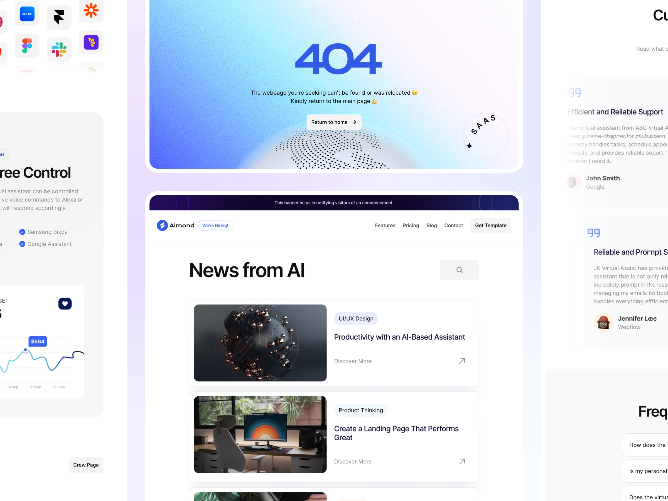Toggle the Samsung Bixby checkbox
Image resolution: width=668 pixels, height=501 pixels.
pos(22,232)
